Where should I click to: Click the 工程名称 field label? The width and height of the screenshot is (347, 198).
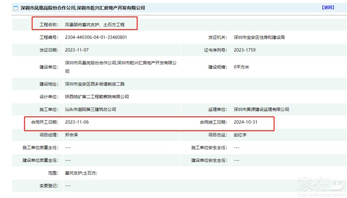49,24
